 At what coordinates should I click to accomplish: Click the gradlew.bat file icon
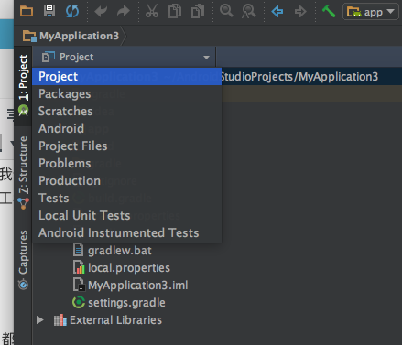tap(79, 250)
